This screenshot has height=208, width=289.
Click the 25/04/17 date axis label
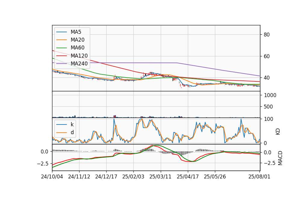click(188, 177)
